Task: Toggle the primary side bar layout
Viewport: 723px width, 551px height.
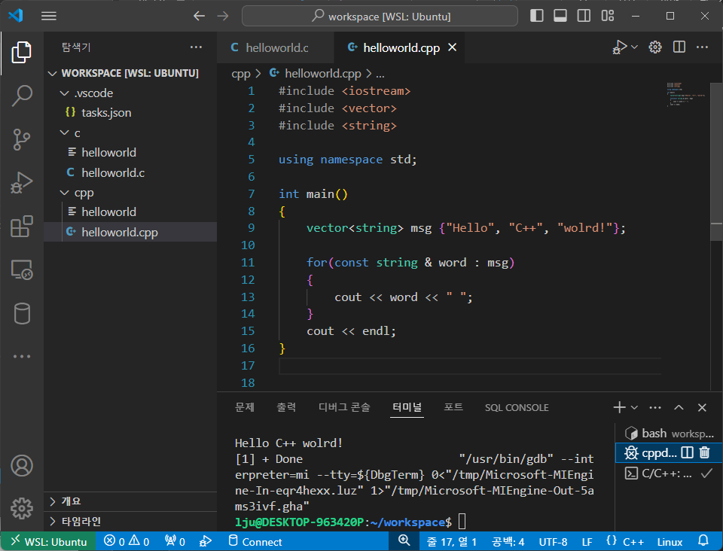Action: coord(536,16)
